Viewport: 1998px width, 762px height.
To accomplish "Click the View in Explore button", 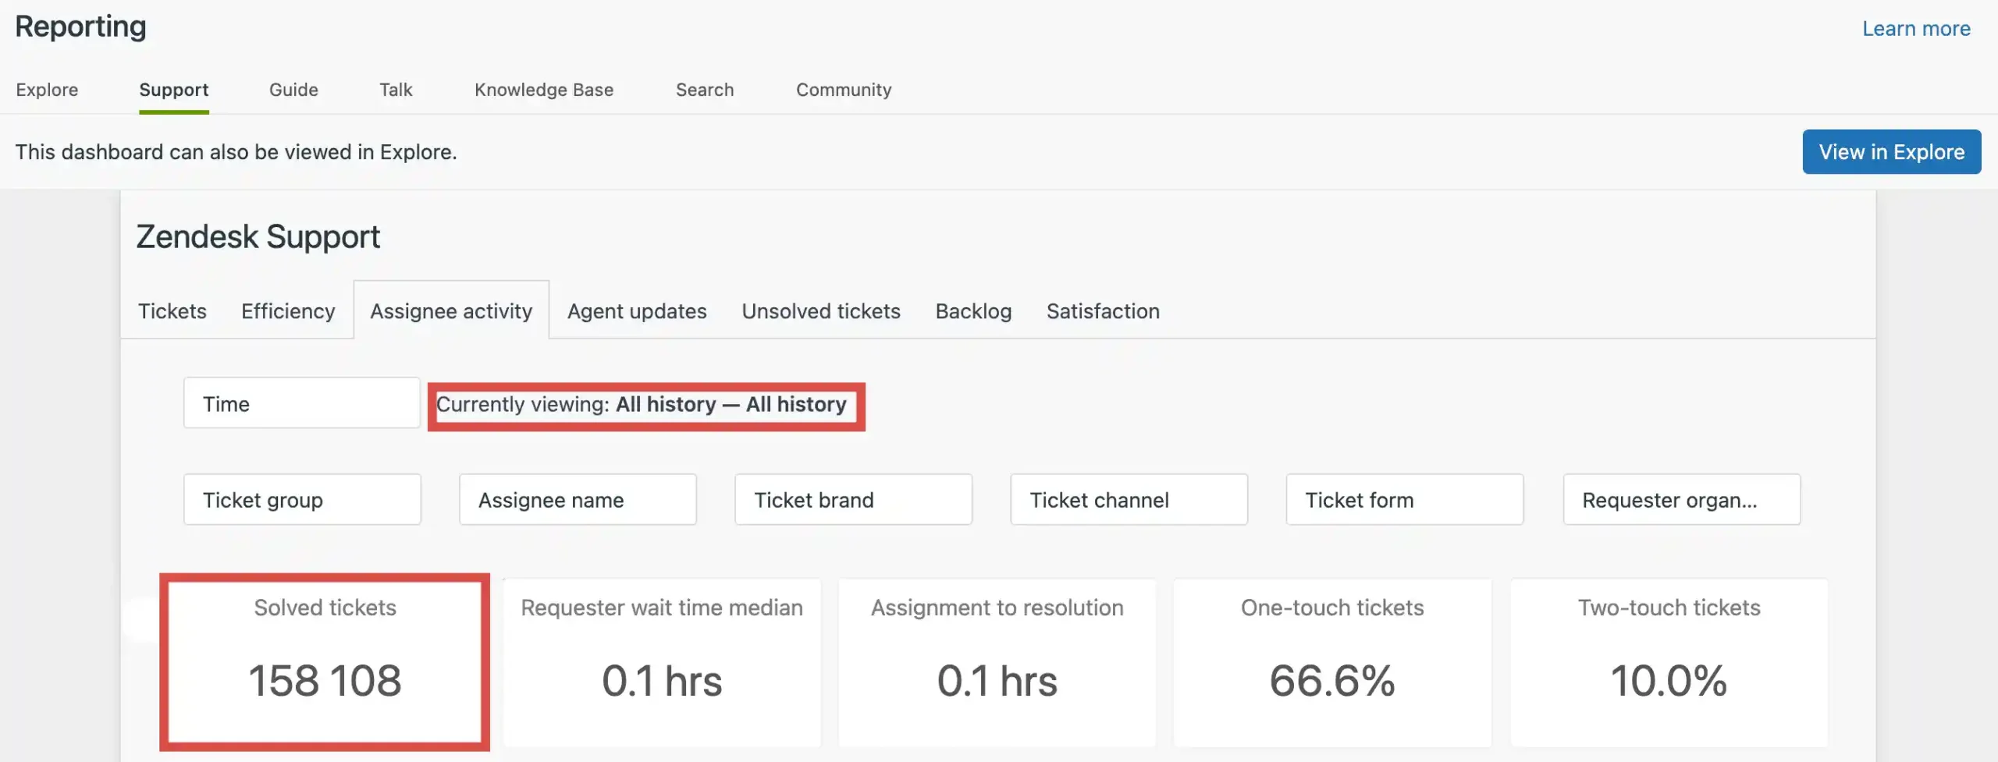I will point(1892,151).
